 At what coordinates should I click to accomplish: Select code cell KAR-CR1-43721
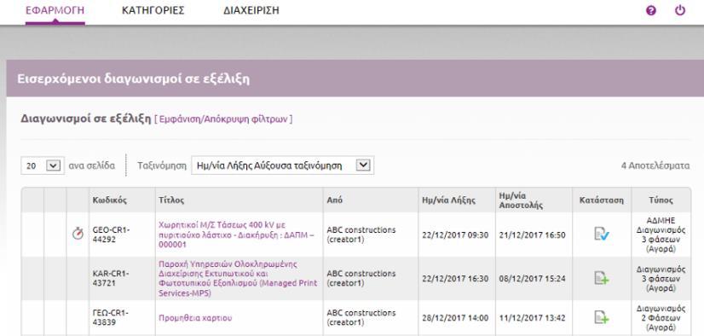point(111,278)
